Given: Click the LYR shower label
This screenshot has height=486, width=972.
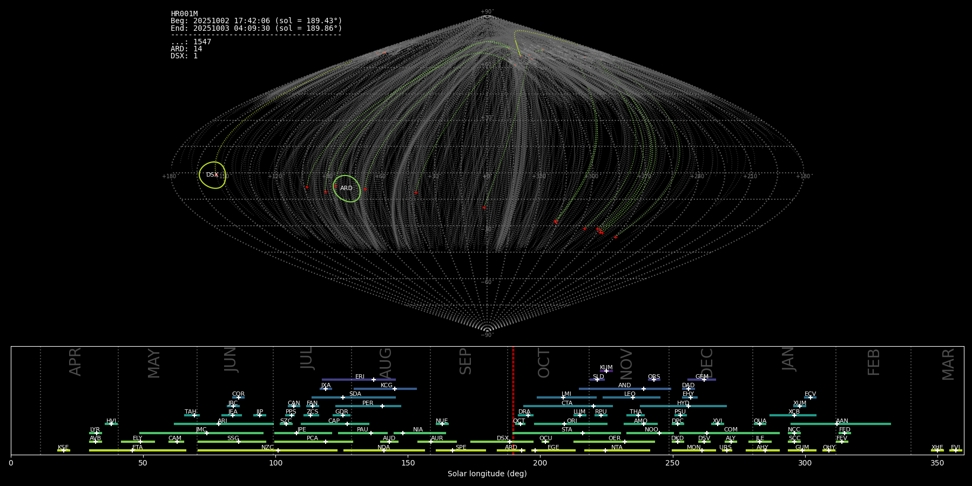Looking at the screenshot, I should coord(95,430).
